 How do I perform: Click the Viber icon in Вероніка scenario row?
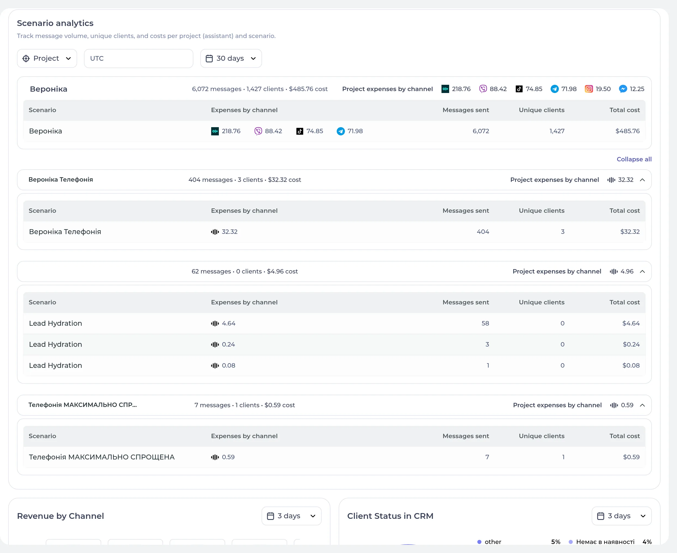(x=258, y=131)
